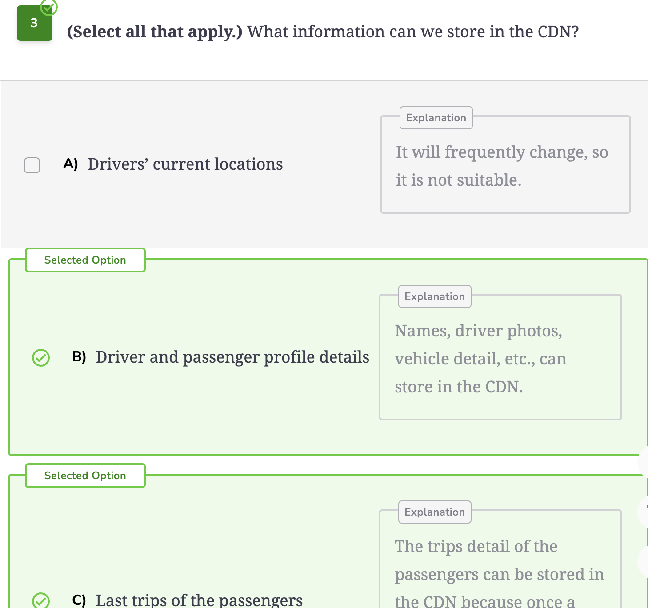Click Explanation label for option B
Viewport: 648px width, 608px height.
435,296
